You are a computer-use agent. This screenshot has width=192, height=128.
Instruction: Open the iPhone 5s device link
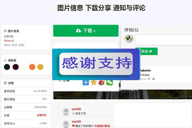pos(9,41)
